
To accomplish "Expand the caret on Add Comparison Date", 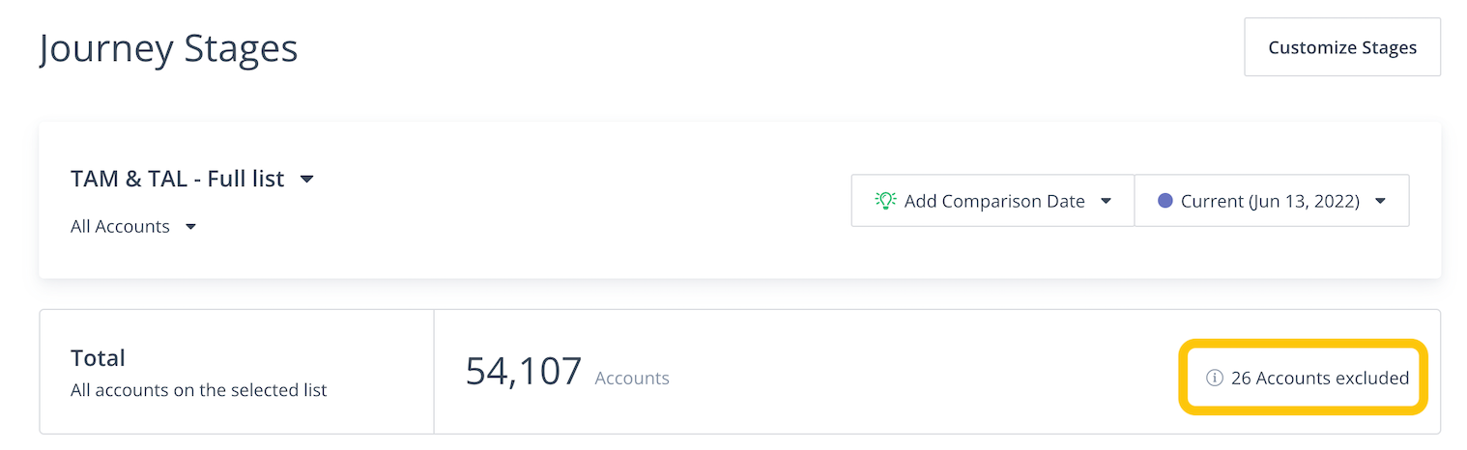I will pos(1107,201).
